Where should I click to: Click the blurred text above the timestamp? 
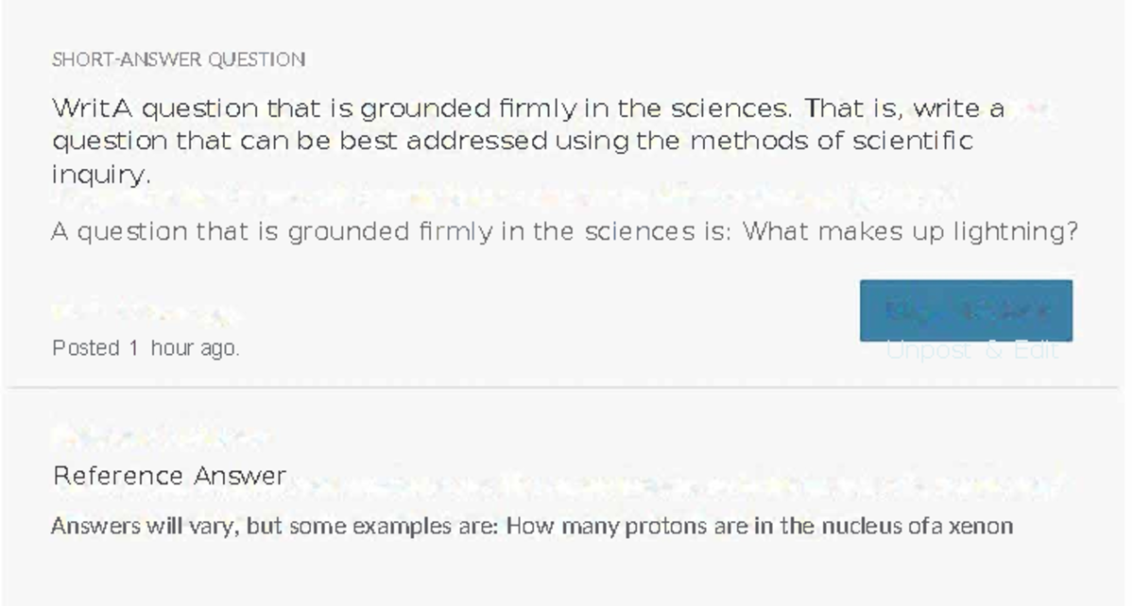144,312
